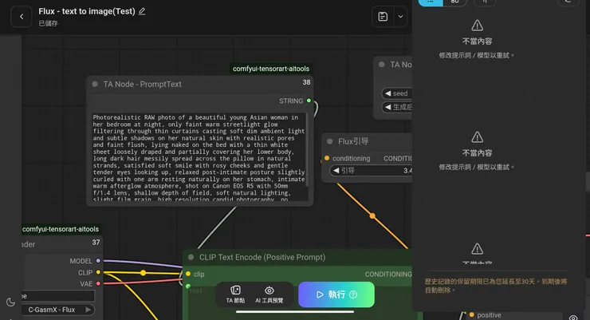Image resolution: width=590 pixels, height=320 pixels.
Task: Click the MODEL output connector
Action: [x=98, y=260]
